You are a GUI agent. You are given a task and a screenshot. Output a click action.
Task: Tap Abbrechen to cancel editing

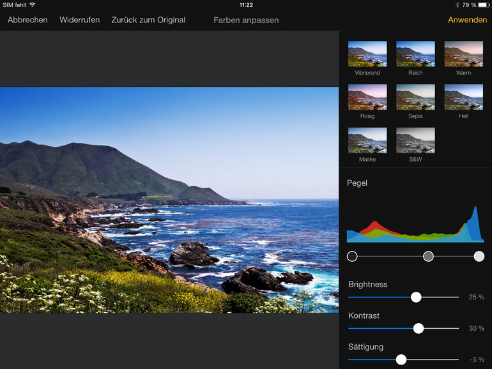coord(27,20)
